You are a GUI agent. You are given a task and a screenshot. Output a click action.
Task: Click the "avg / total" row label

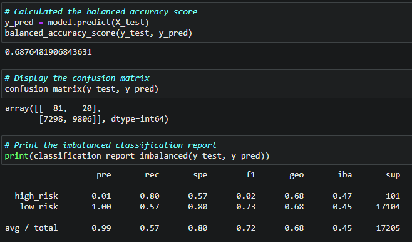point(31,228)
